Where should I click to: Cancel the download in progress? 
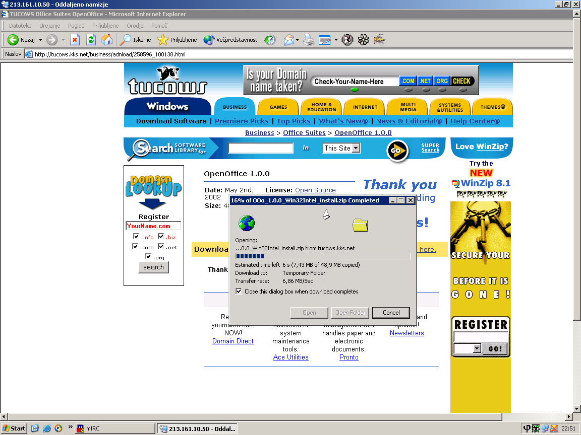pyautogui.click(x=391, y=313)
